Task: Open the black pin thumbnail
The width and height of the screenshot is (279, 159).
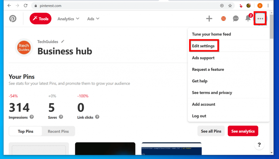Action: pyautogui.click(x=105, y=149)
